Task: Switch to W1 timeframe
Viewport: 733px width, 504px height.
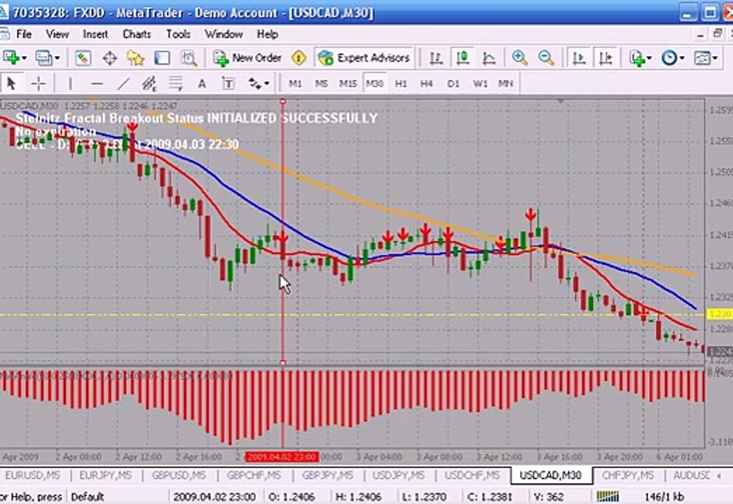Action: (x=480, y=83)
